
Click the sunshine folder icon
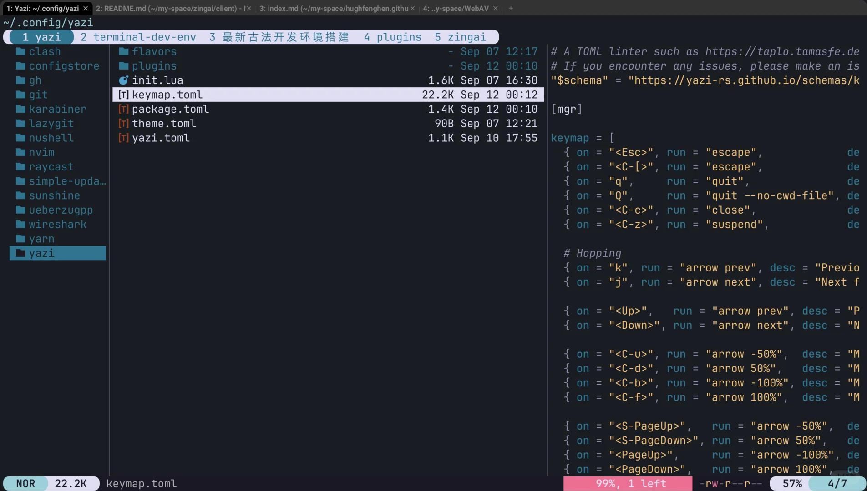20,195
